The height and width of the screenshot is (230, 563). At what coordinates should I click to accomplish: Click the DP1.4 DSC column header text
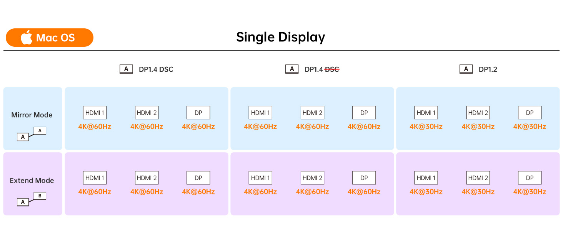[156, 69]
